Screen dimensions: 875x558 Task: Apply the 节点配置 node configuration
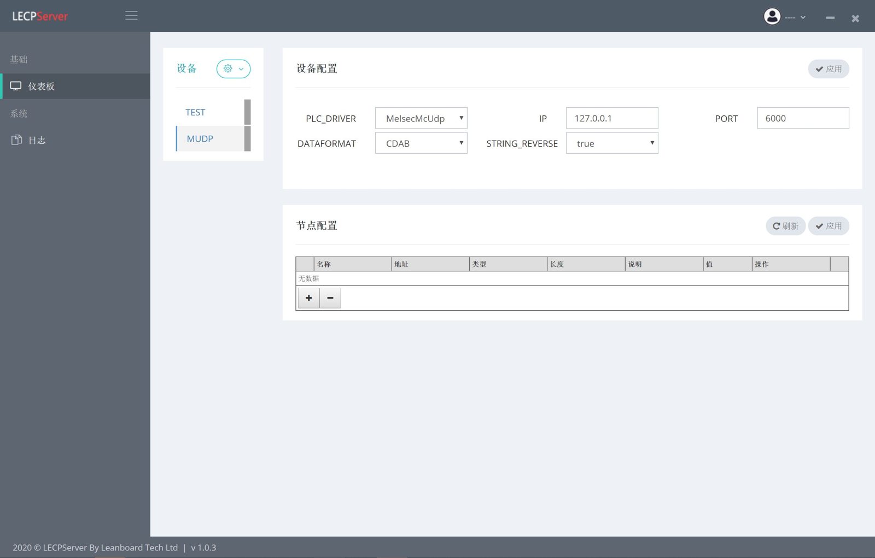pyautogui.click(x=829, y=226)
